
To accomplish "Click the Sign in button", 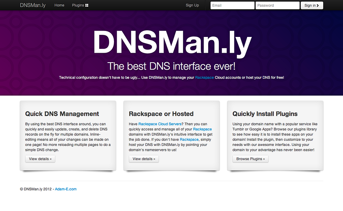I will point(312,5).
